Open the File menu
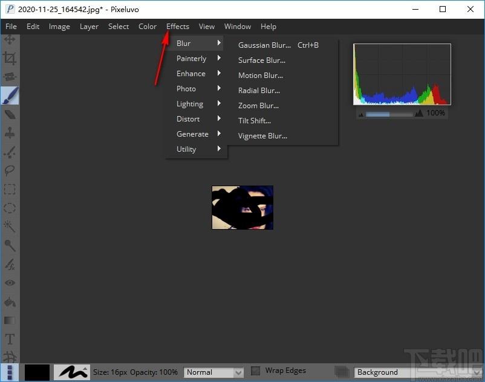 tap(11, 27)
